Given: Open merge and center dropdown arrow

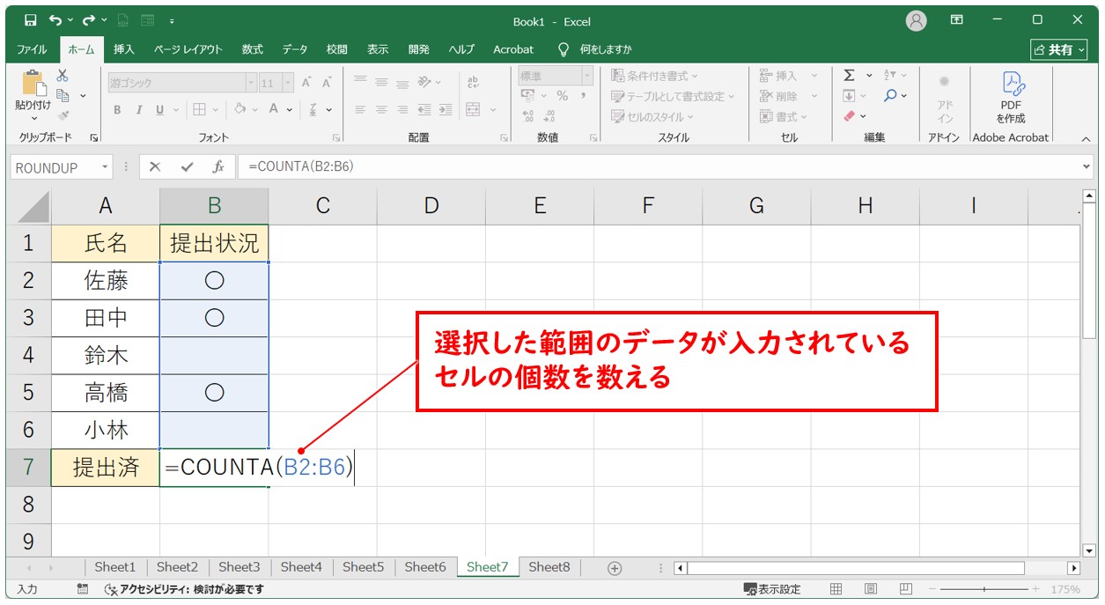Looking at the screenshot, I should pyautogui.click(x=493, y=109).
